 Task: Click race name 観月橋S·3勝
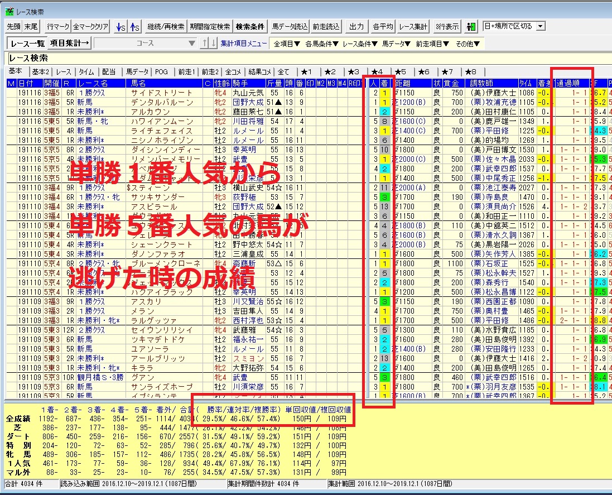100,377
